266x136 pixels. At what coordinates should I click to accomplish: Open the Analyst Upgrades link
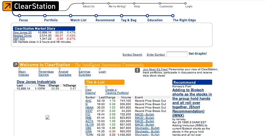click(x=65, y=73)
